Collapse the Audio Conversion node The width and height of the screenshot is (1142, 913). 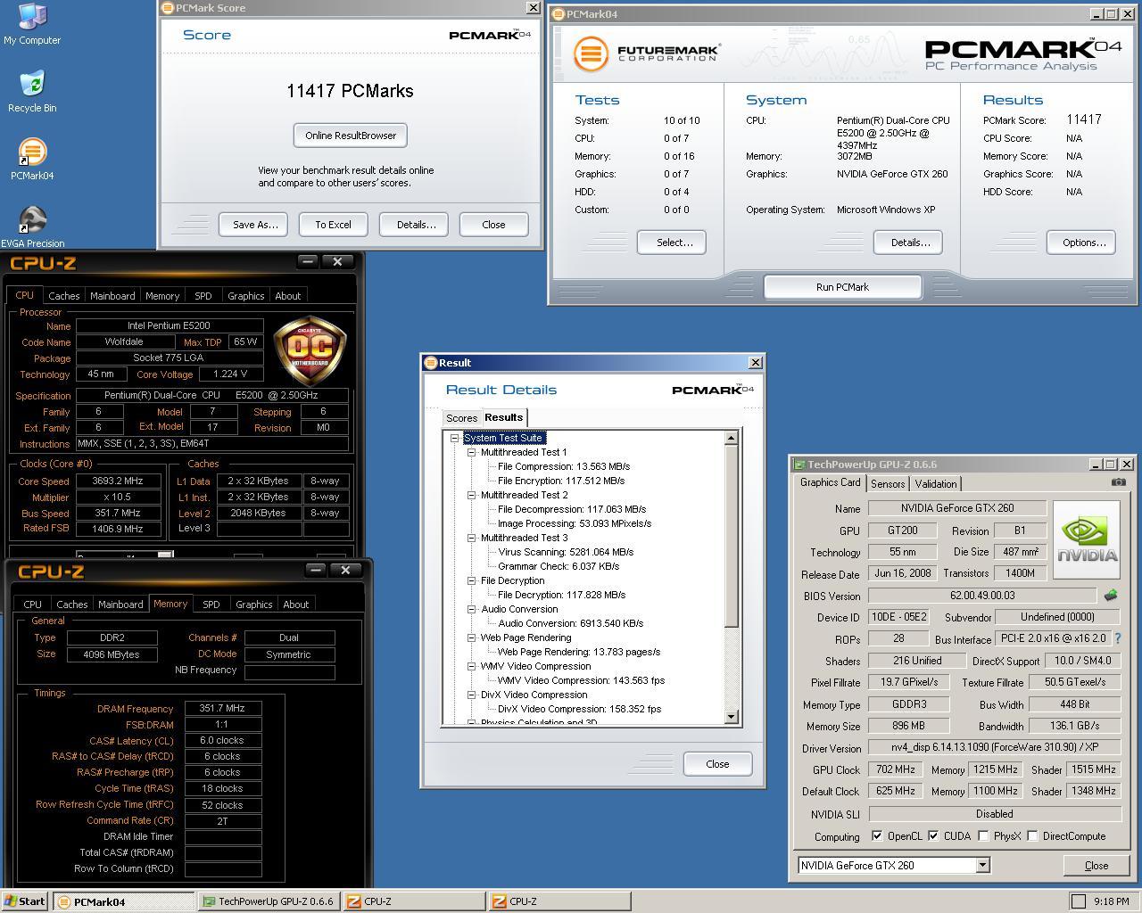(x=472, y=609)
